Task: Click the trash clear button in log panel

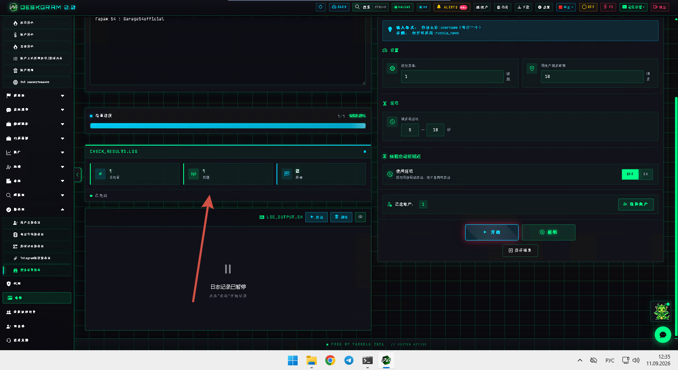Action: tap(341, 217)
